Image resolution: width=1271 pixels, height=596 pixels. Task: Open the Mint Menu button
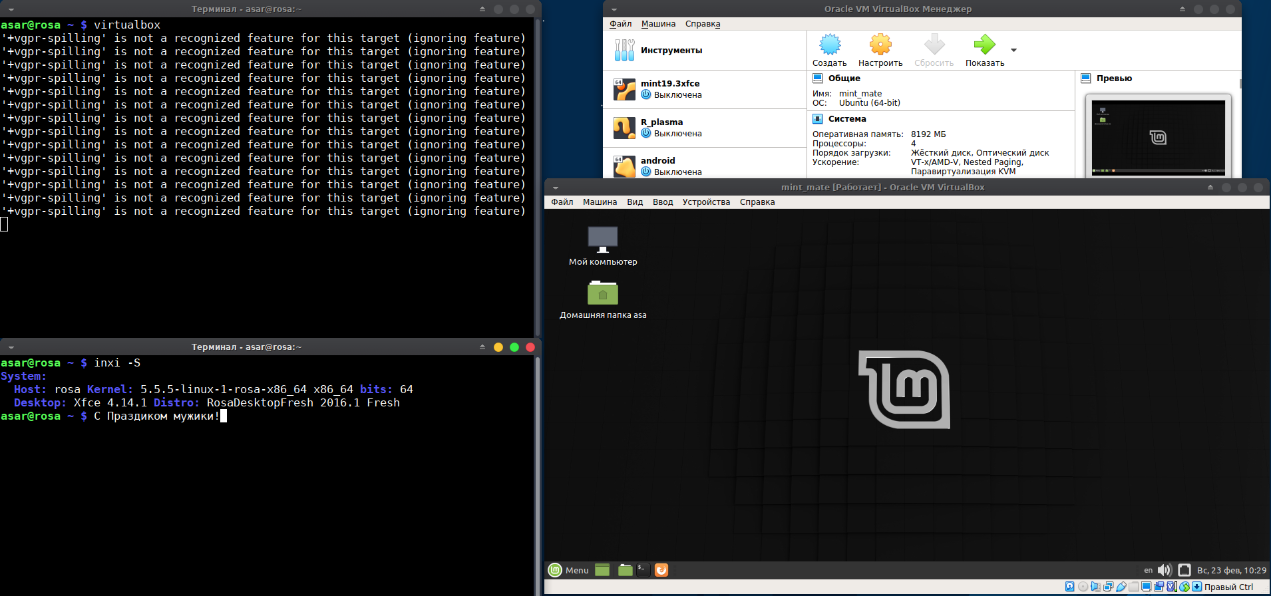coord(568,570)
